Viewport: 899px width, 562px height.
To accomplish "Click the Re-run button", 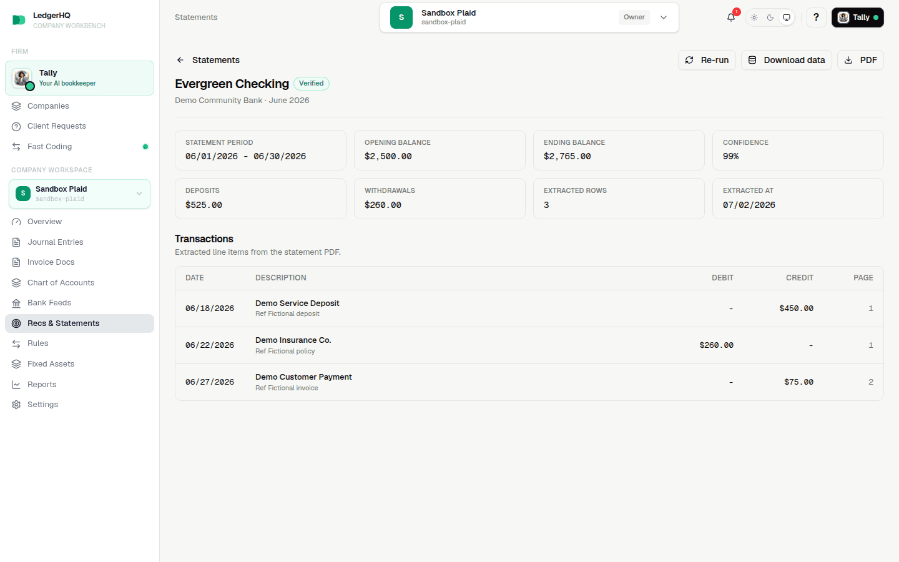I will 707,60.
